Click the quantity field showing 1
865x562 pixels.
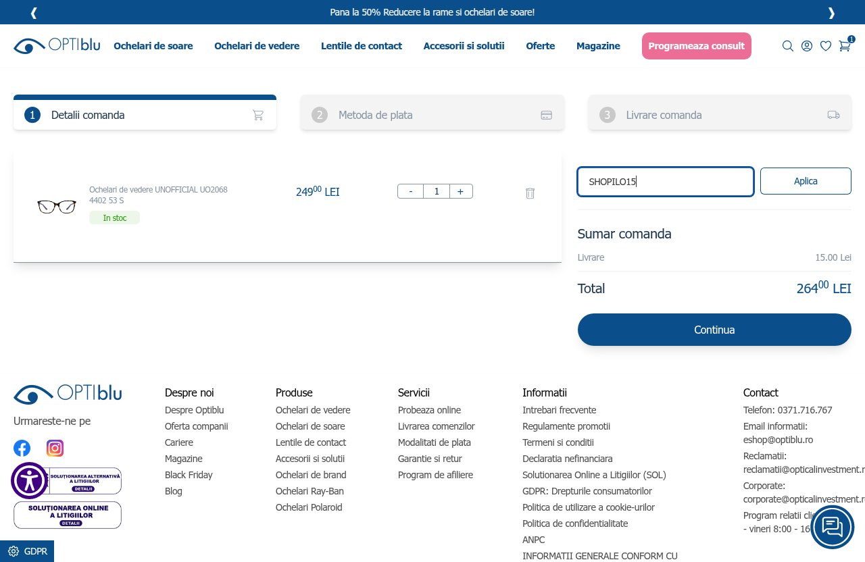[436, 191]
